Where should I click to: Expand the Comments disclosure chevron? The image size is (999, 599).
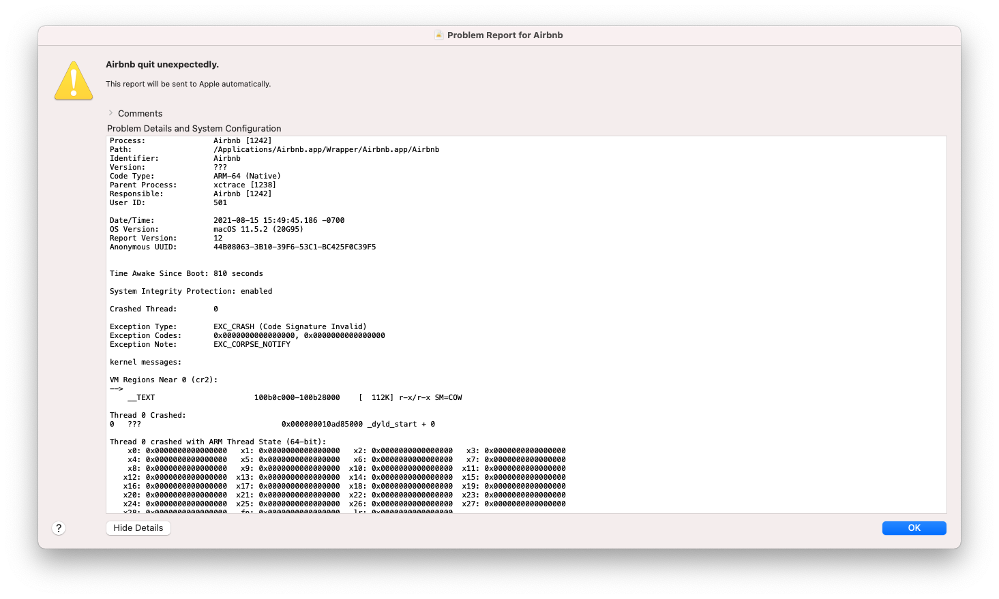click(110, 113)
